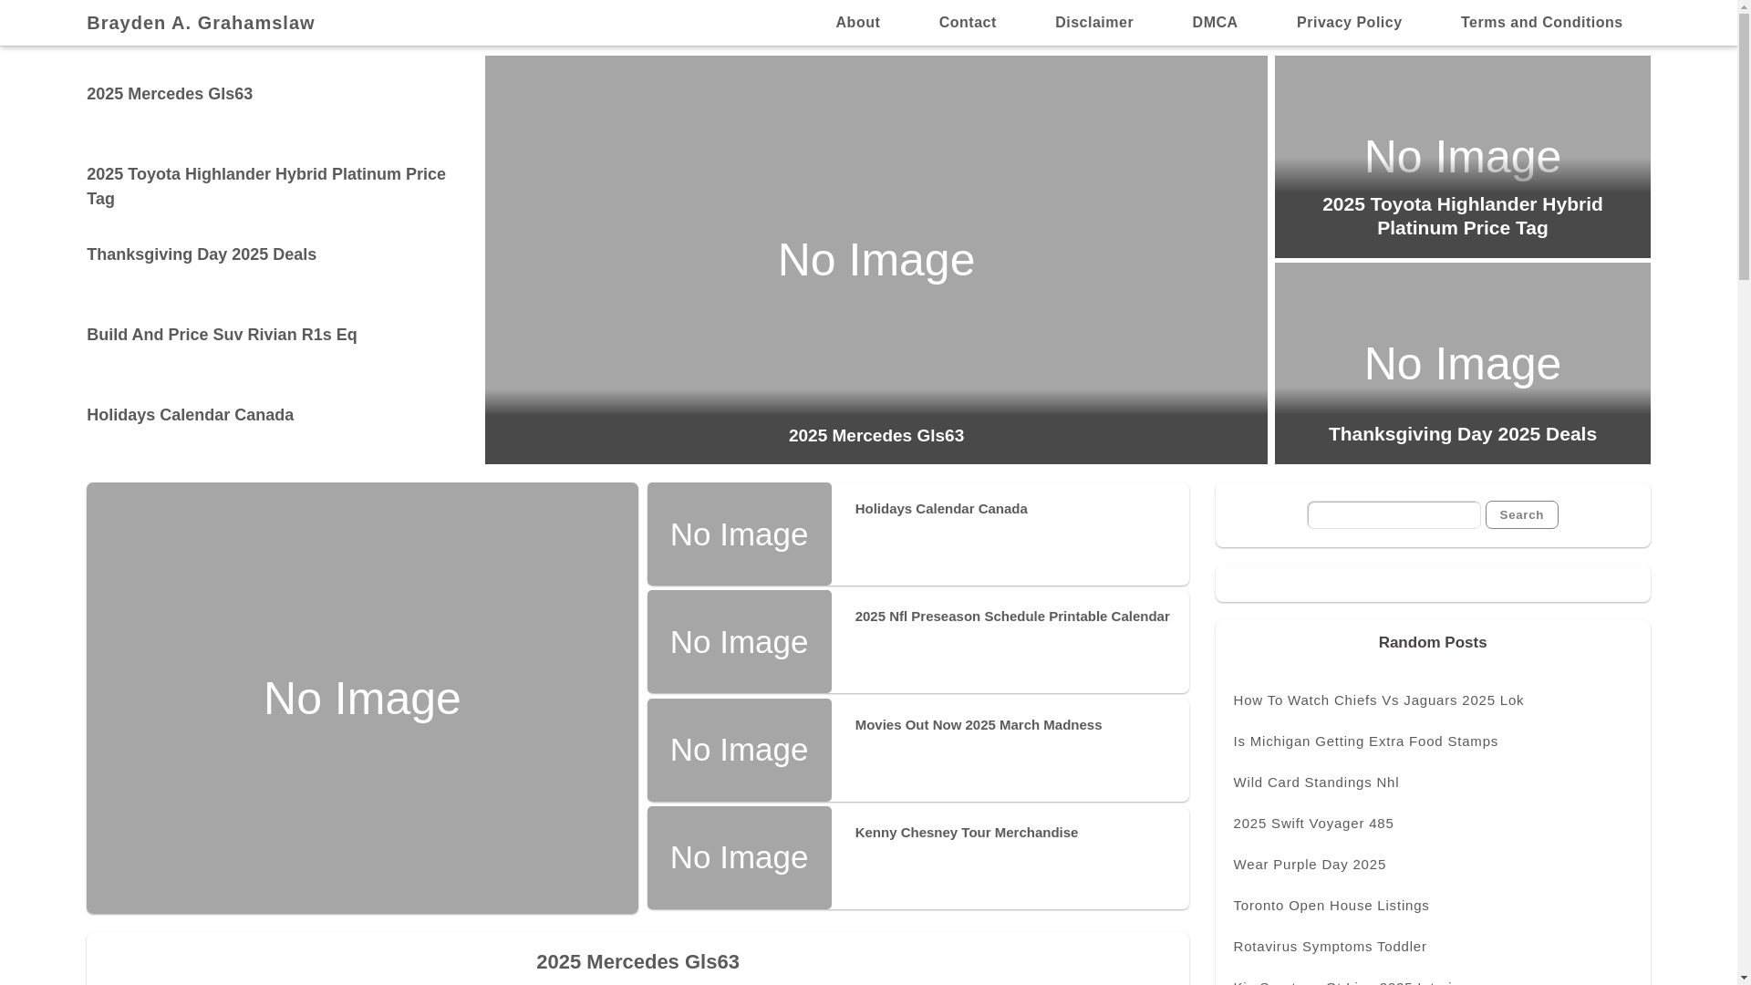Open the Privacy Policy page
1751x985 pixels.
tap(1349, 23)
